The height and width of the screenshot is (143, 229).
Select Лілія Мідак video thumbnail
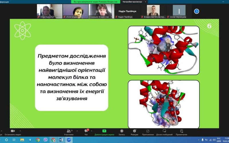[x=76, y=11]
